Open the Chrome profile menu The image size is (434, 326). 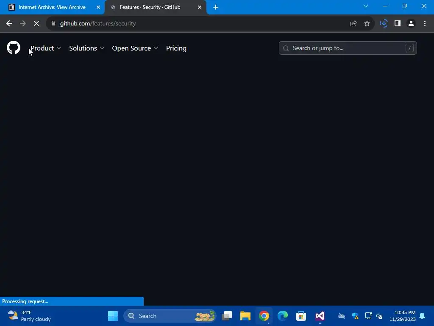click(x=411, y=24)
